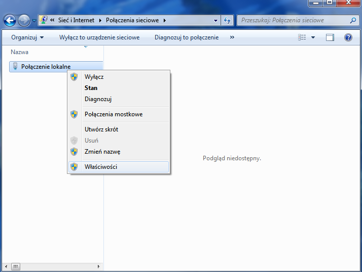Open the view options dropdown arrow
The height and width of the screenshot is (272, 362).
click(313, 37)
